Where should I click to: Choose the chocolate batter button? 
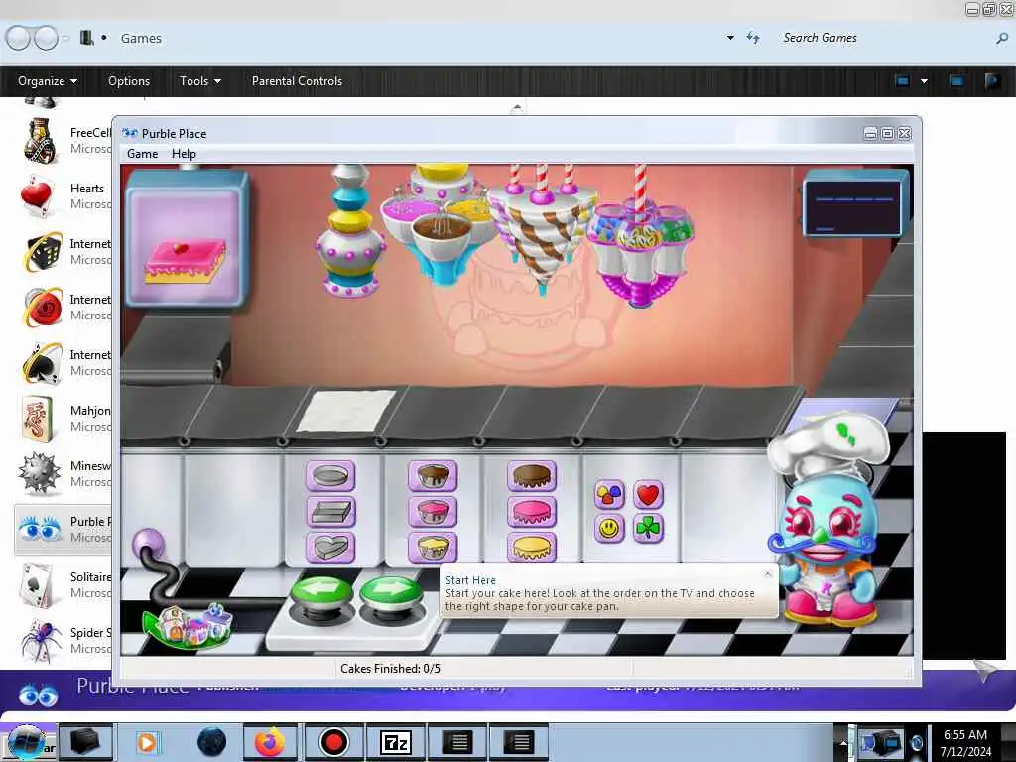tap(433, 476)
